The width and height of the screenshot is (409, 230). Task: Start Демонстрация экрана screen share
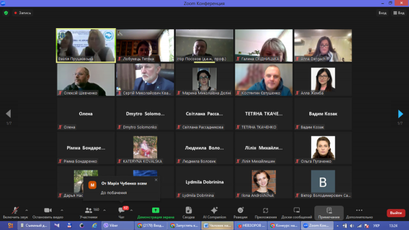coord(155,213)
